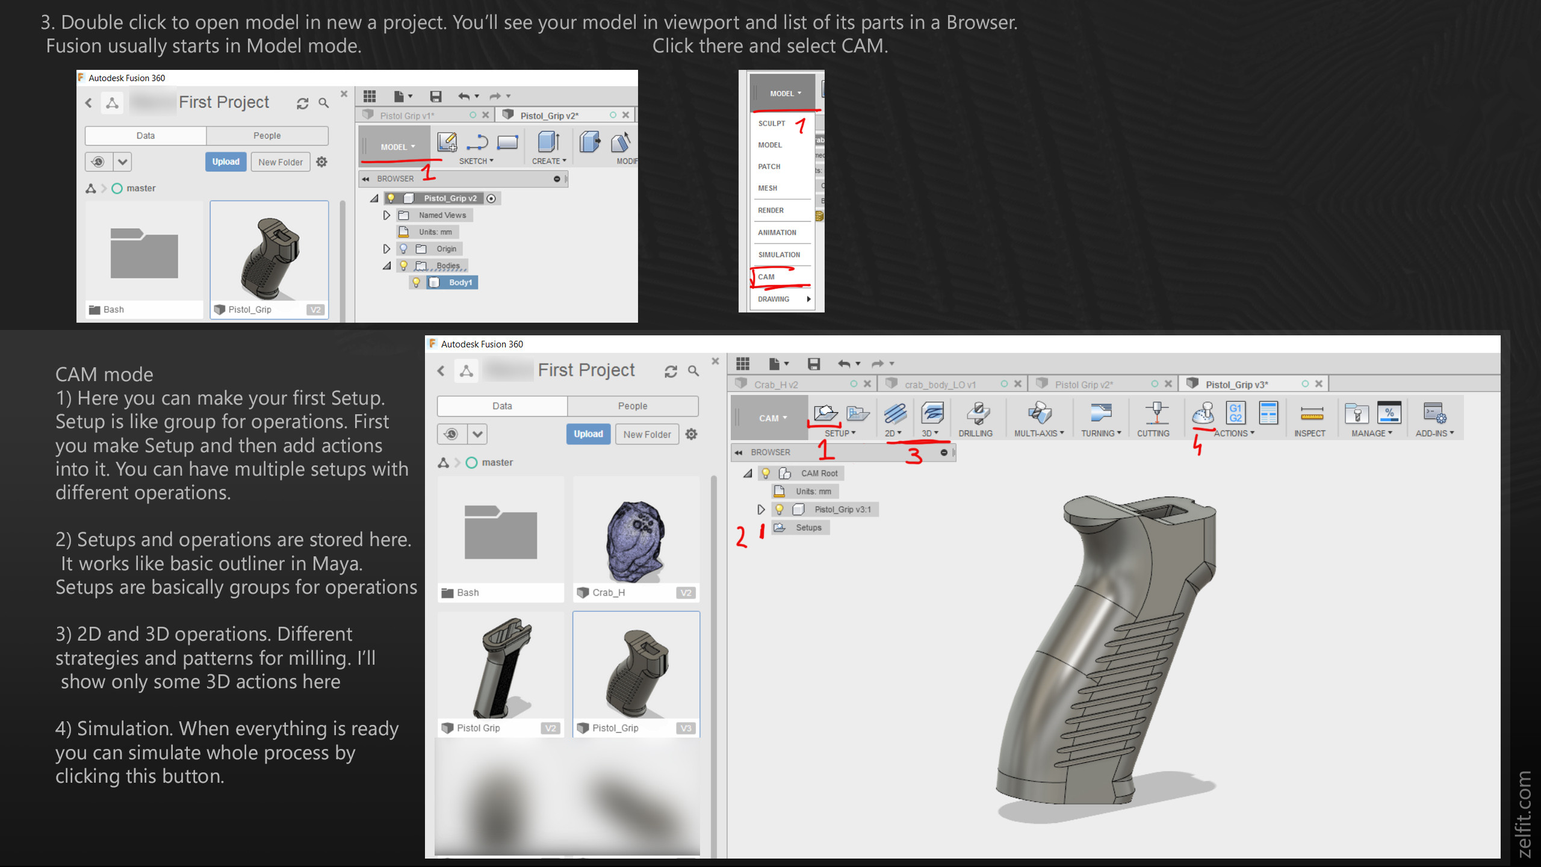Collapse the CAM Root tree node
The height and width of the screenshot is (867, 1541).
(x=748, y=473)
